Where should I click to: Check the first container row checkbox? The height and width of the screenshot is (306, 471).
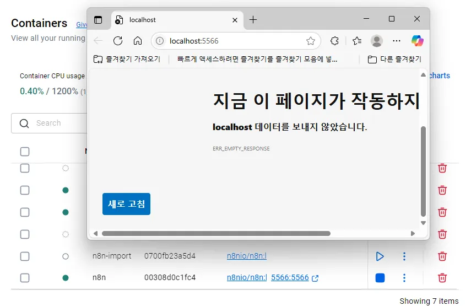coord(25,168)
